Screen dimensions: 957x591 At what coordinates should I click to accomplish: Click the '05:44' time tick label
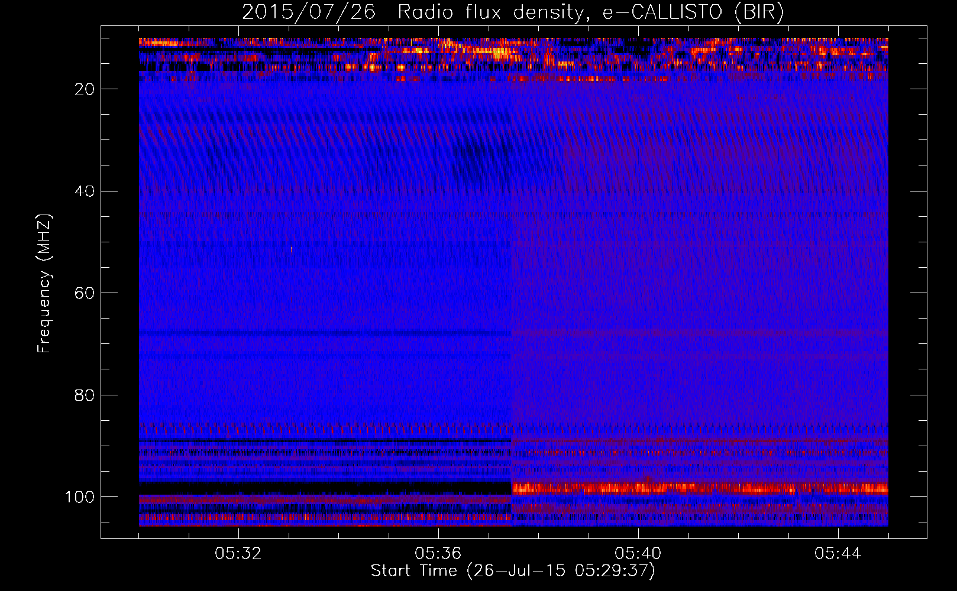838,554
